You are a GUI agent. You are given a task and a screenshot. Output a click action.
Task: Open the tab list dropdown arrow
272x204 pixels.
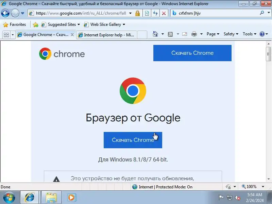click(13, 35)
